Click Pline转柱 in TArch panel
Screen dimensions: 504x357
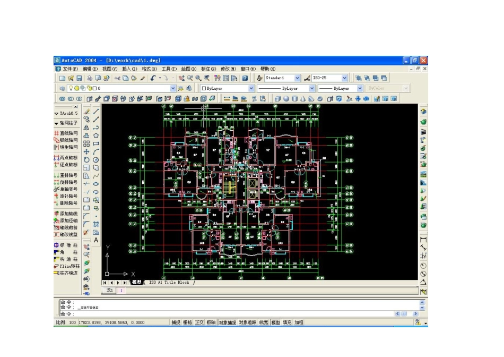coord(66,266)
